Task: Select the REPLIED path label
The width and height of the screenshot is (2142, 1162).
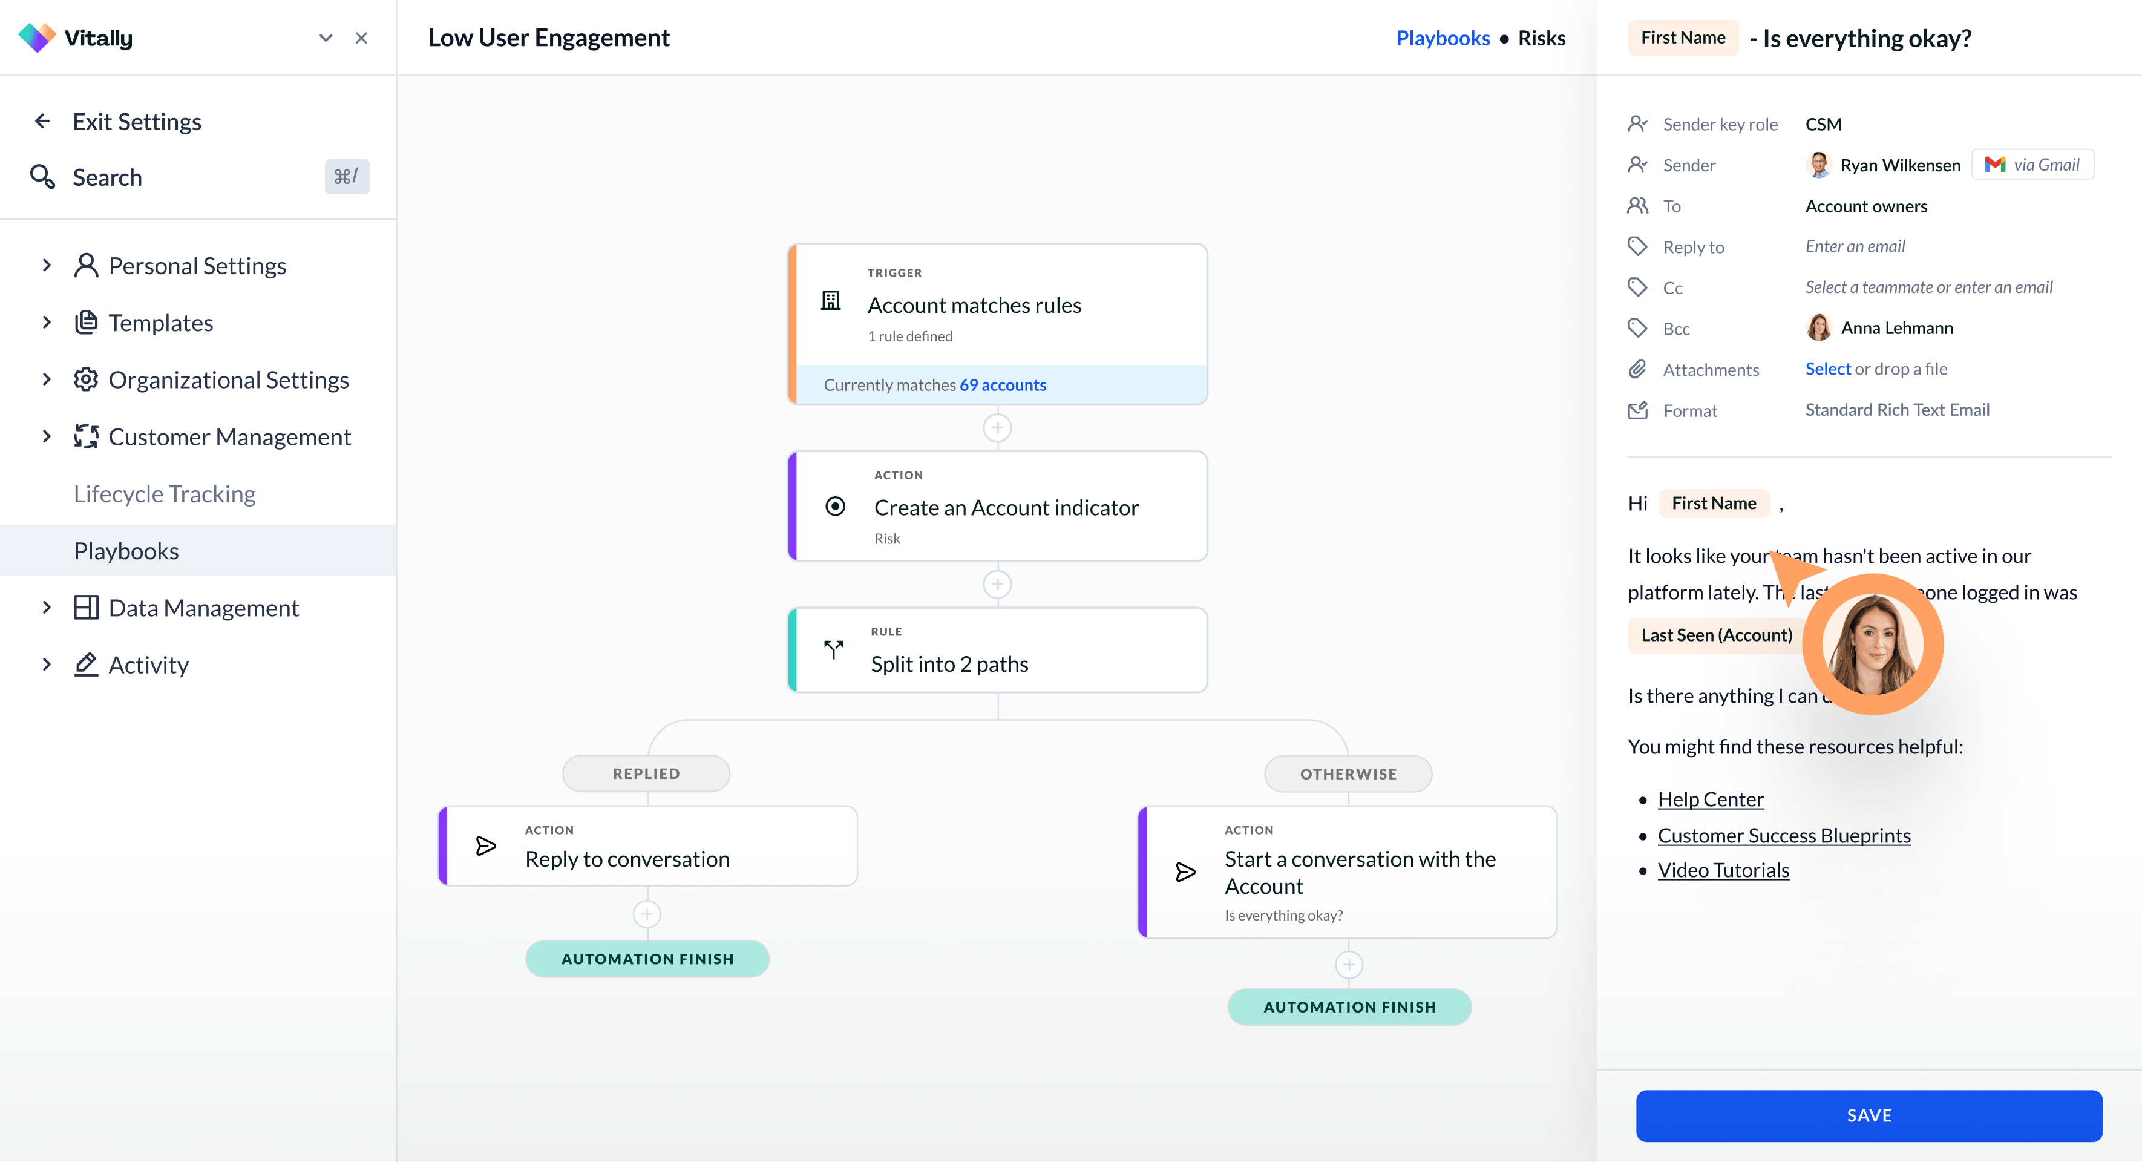Action: click(646, 773)
